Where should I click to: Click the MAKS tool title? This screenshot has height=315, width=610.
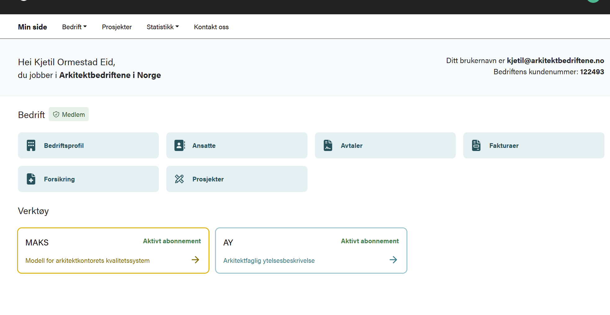click(37, 243)
